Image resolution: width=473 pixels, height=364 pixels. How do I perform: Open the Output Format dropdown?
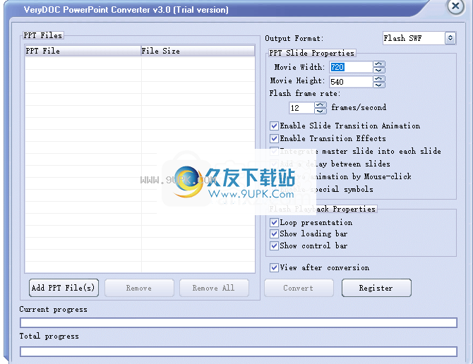(450, 38)
